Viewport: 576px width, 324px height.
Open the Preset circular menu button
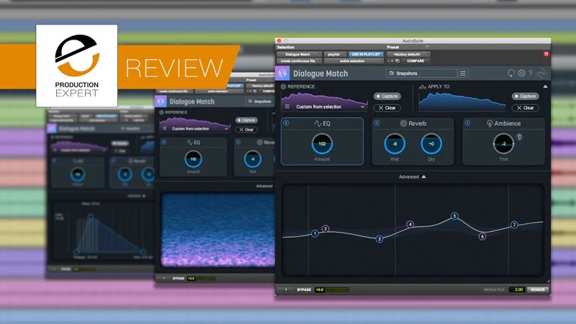tap(427, 47)
